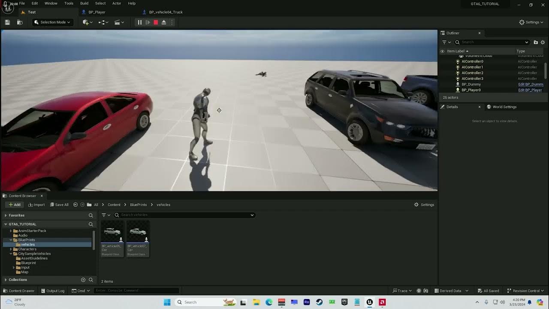
Task: Go back in Content Browser history
Action: (x=75, y=205)
